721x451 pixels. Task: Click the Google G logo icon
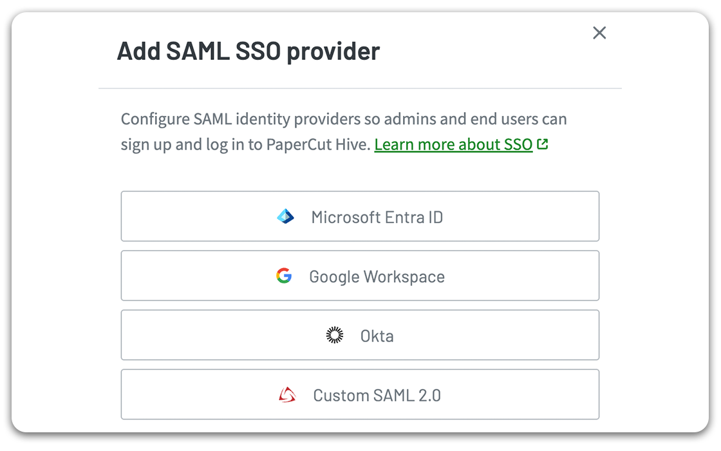point(284,276)
